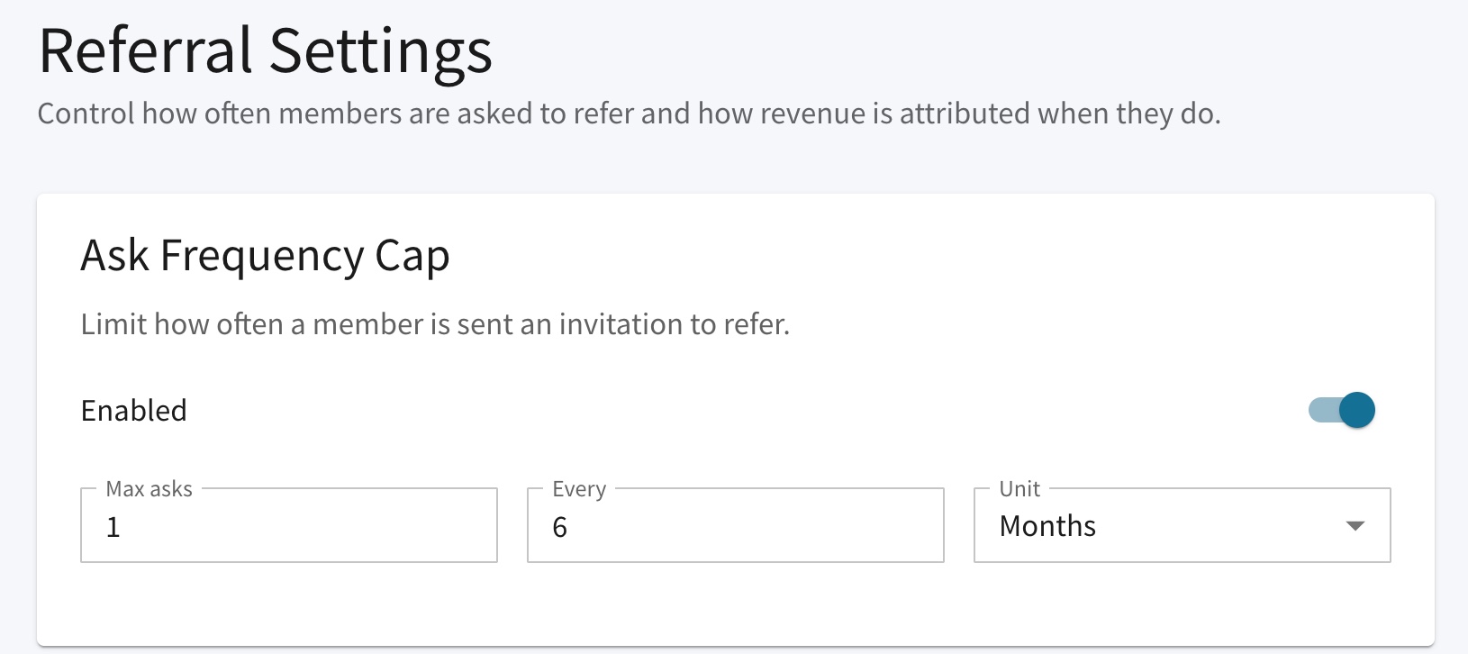The height and width of the screenshot is (654, 1468).
Task: Click the Unit field's dropdown arrow icon
Action: click(x=1355, y=526)
